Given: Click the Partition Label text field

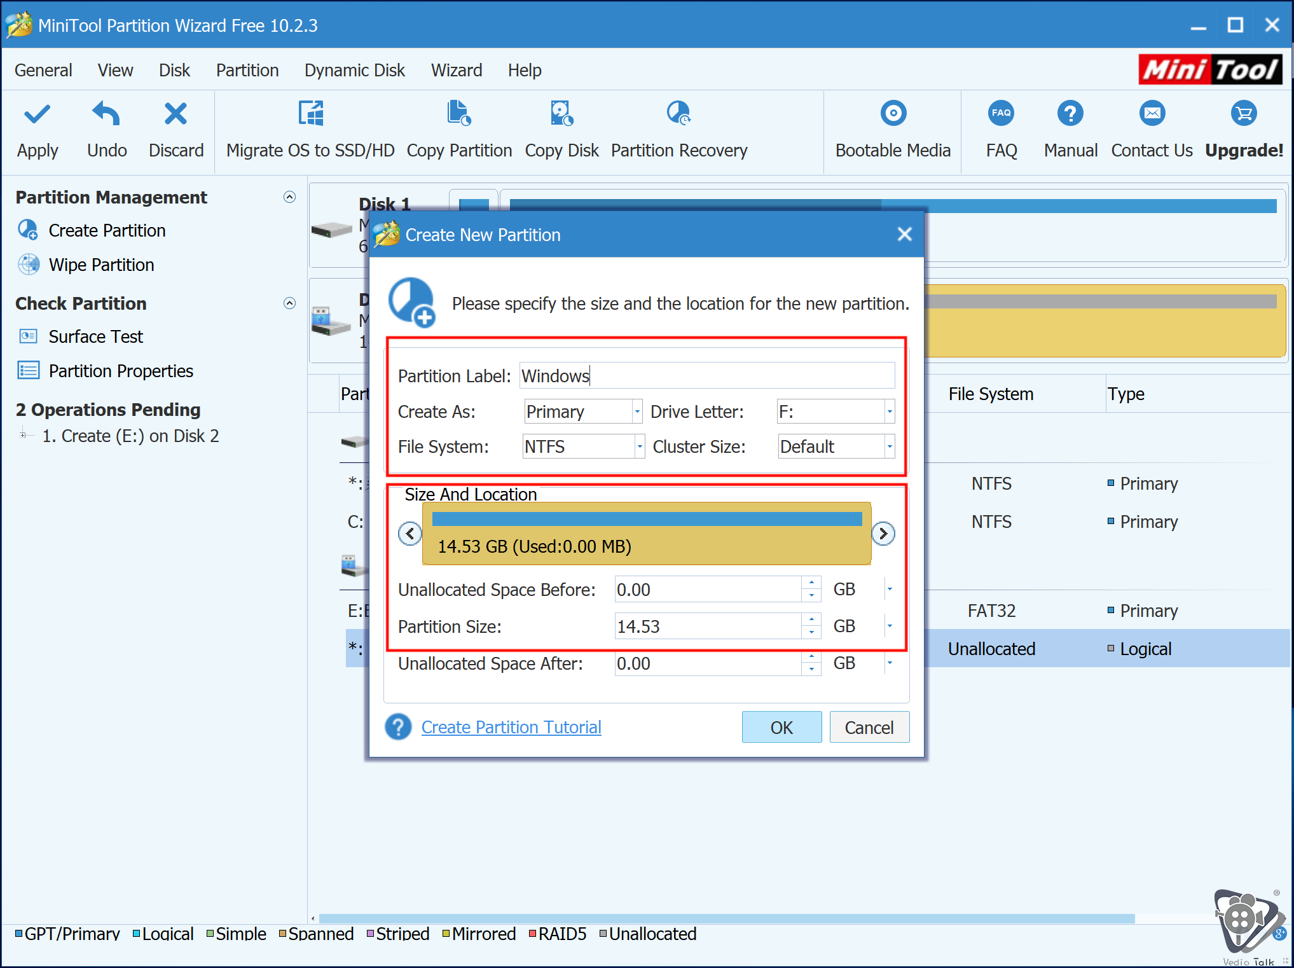Looking at the screenshot, I should pyautogui.click(x=707, y=376).
